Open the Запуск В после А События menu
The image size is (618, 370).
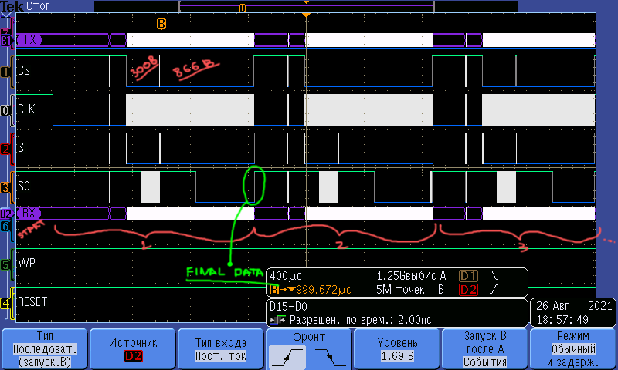tap(485, 348)
